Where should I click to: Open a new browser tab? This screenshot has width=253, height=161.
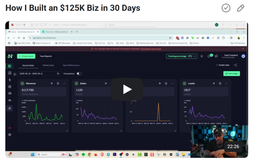point(77,32)
